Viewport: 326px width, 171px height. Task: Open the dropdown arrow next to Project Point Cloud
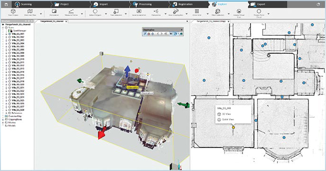[x=268, y=14]
